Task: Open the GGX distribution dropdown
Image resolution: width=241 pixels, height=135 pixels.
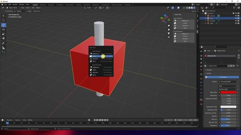Action: click(227, 86)
